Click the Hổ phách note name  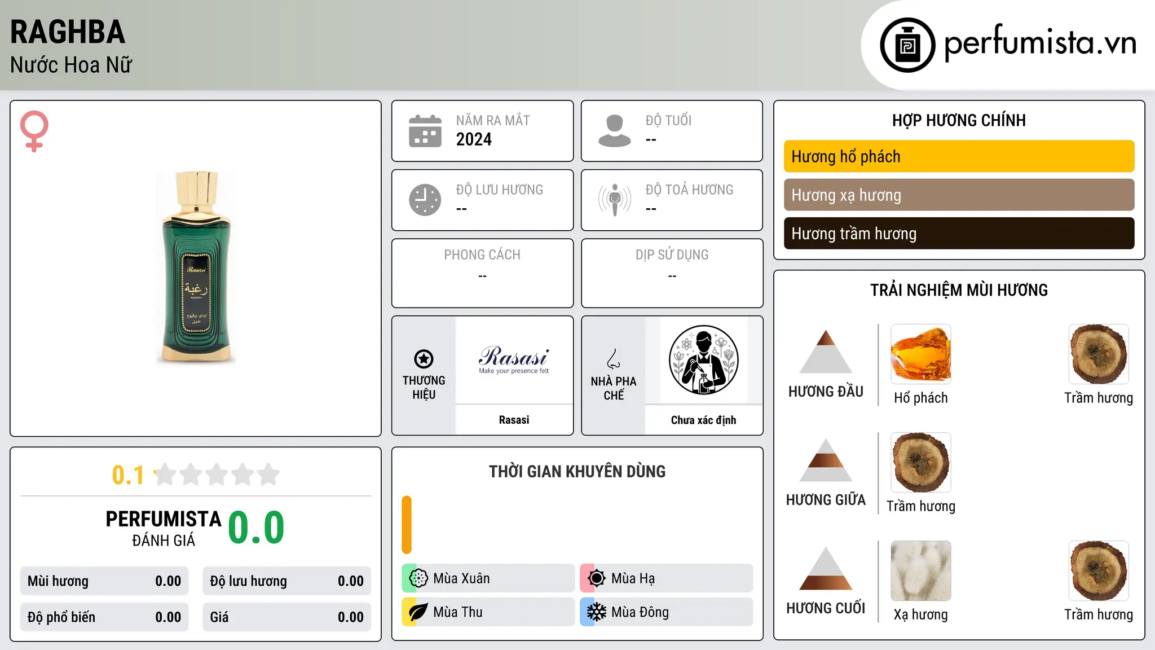tap(921, 398)
